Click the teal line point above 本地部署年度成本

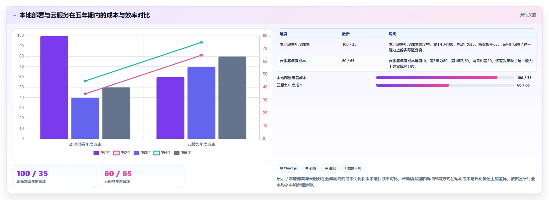85,81
